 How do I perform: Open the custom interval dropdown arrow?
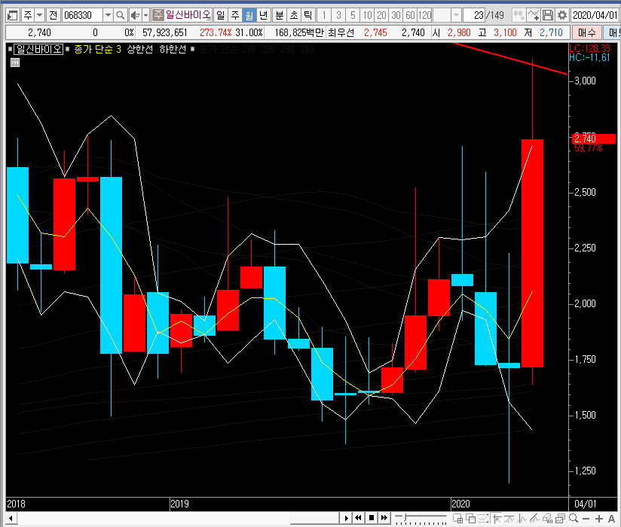tap(456, 15)
